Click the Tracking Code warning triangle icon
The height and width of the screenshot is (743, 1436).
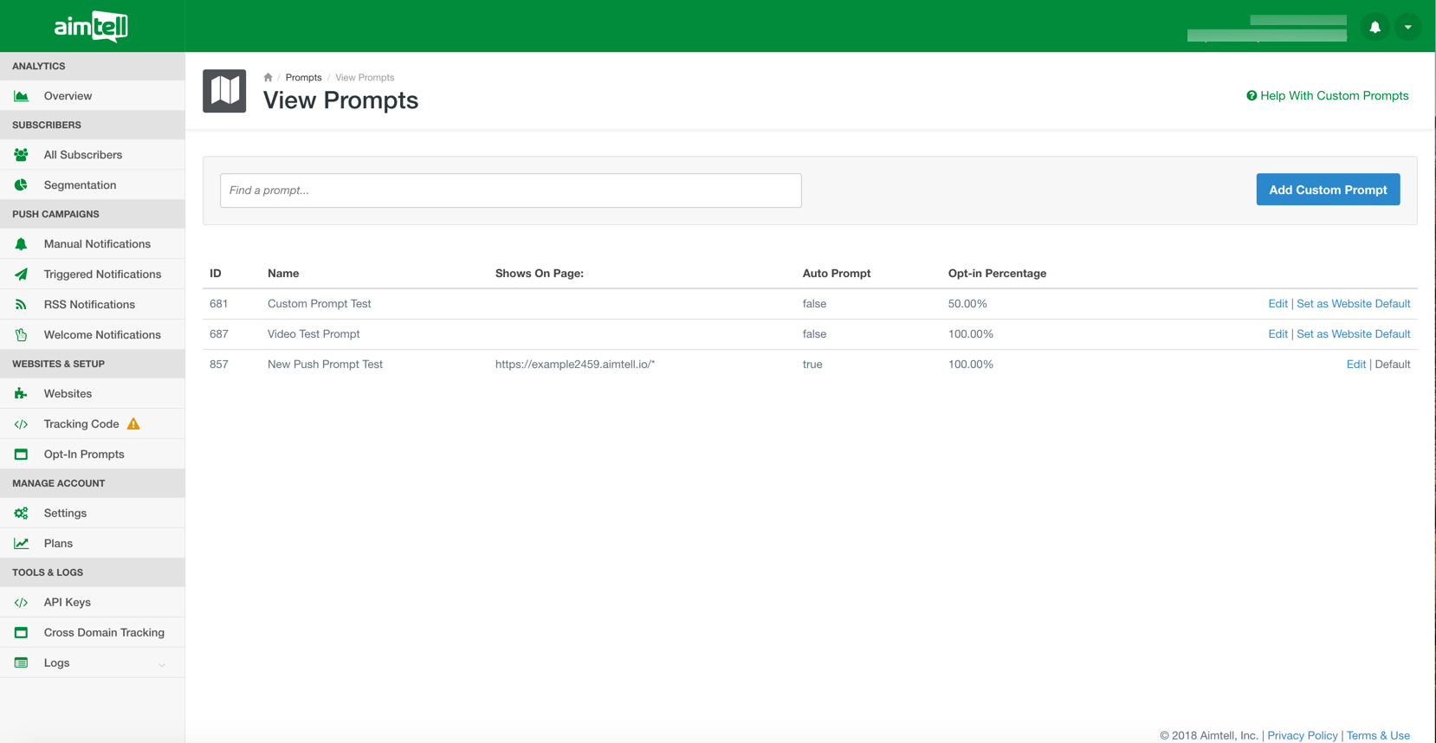(x=133, y=424)
